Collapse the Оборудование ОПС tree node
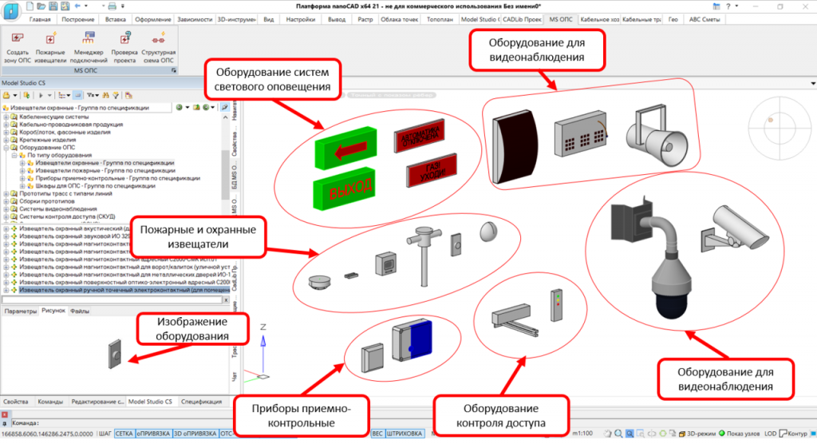817x444 pixels. 7,148
